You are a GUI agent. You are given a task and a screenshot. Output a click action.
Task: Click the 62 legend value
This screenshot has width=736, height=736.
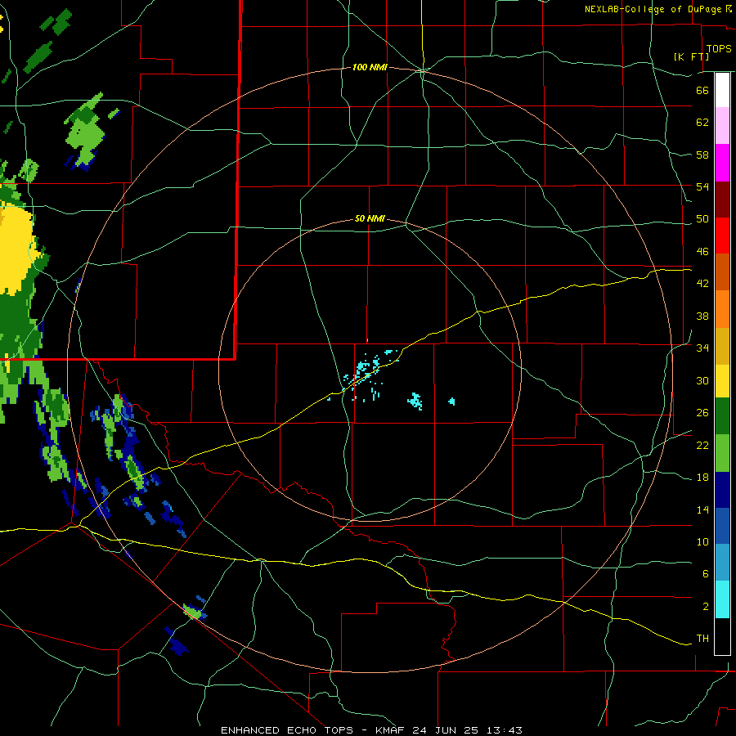pos(702,123)
